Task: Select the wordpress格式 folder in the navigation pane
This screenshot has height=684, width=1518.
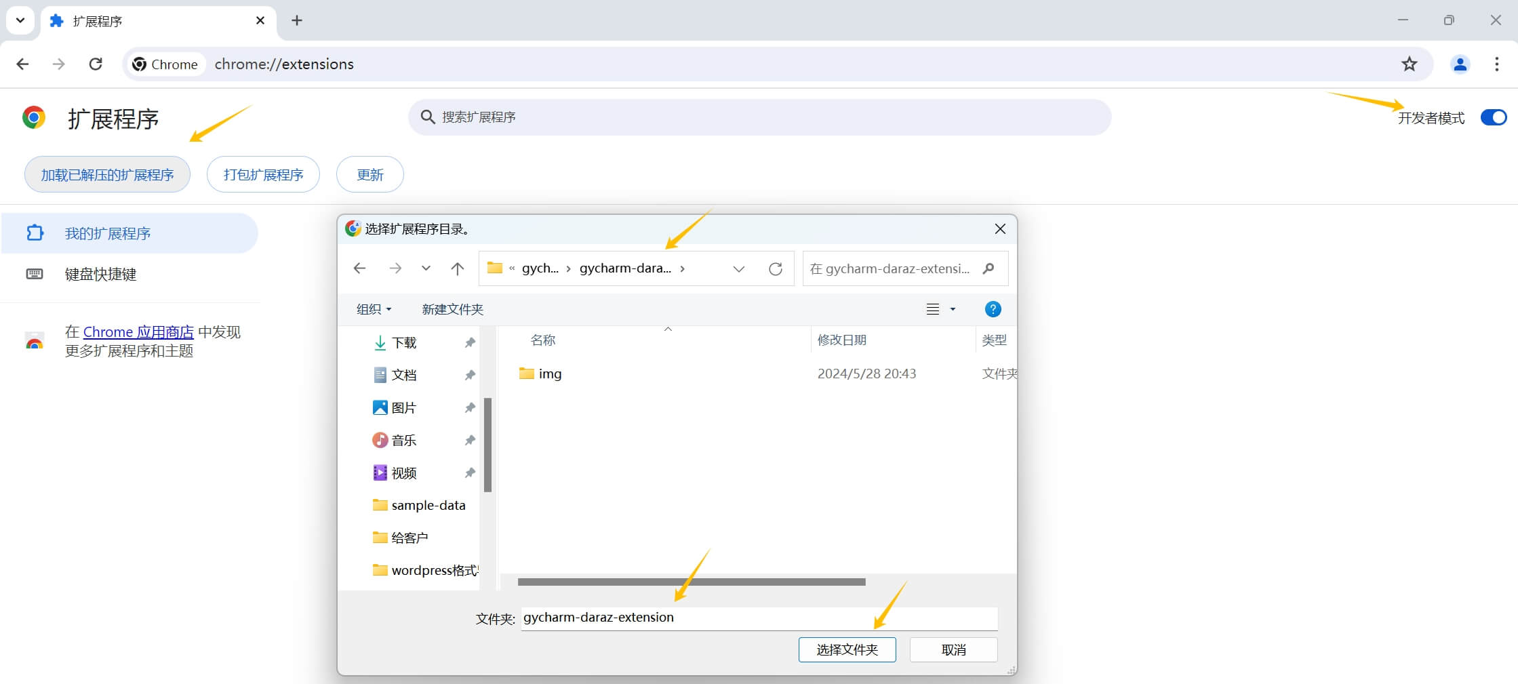Action: click(x=425, y=570)
